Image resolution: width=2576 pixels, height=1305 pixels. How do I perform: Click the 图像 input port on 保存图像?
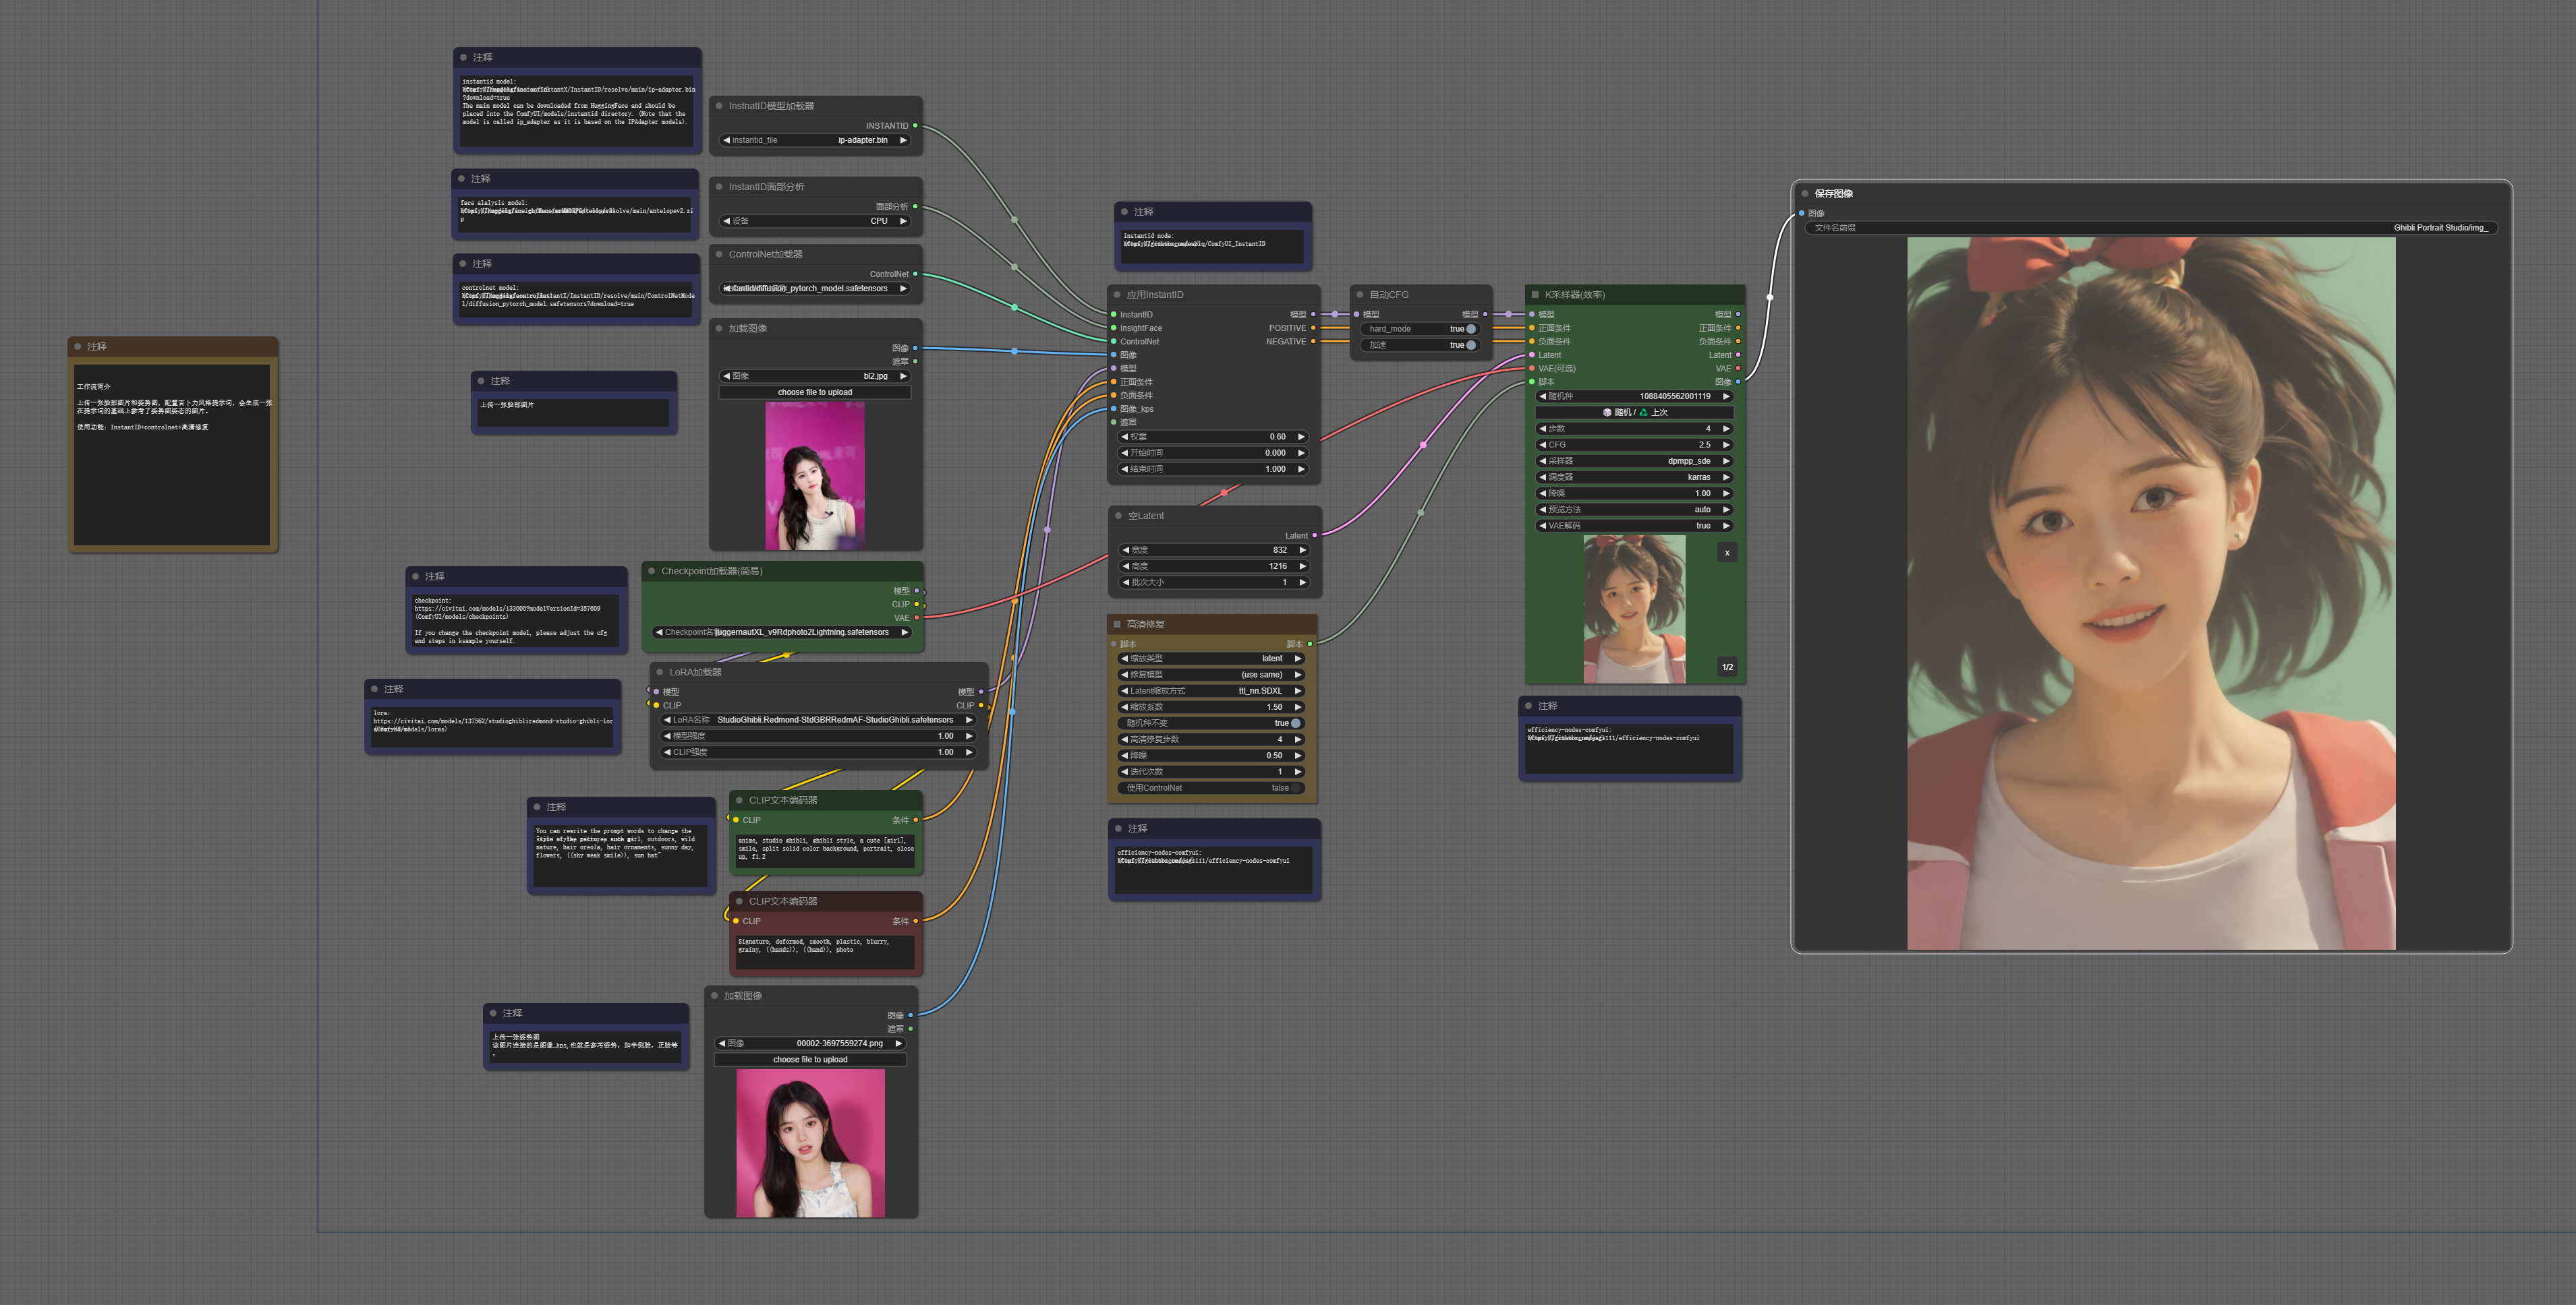1802,213
